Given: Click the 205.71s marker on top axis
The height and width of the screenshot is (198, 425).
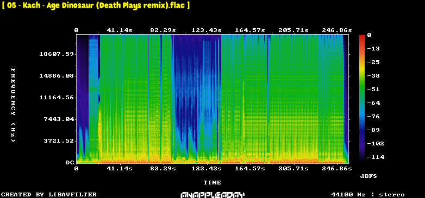Looking at the screenshot, I should tap(293, 30).
